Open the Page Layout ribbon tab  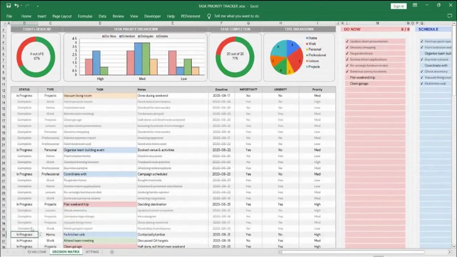[62, 17]
